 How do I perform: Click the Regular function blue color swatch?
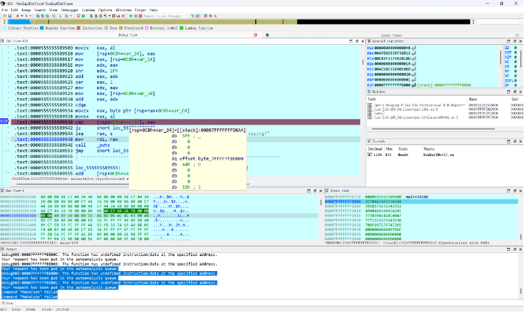41,28
